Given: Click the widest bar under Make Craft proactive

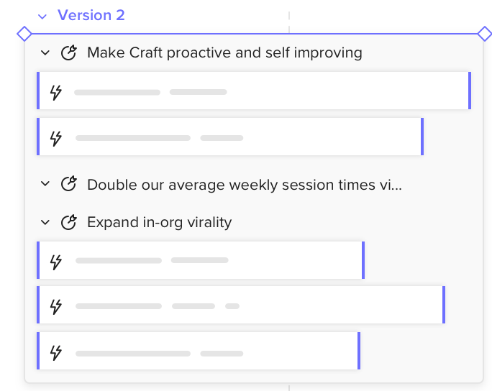Looking at the screenshot, I should pyautogui.click(x=254, y=91).
